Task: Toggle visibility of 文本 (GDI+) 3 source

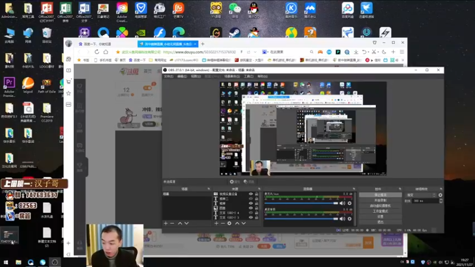Action: tap(251, 217)
